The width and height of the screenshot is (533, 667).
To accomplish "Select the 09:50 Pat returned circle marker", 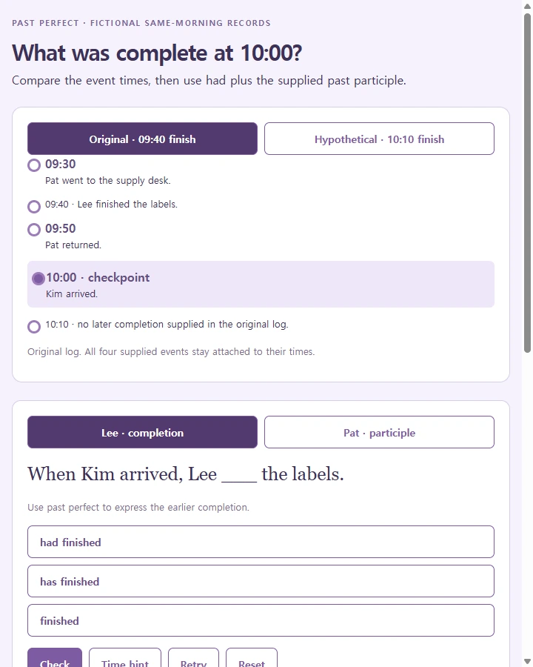I will coord(34,230).
